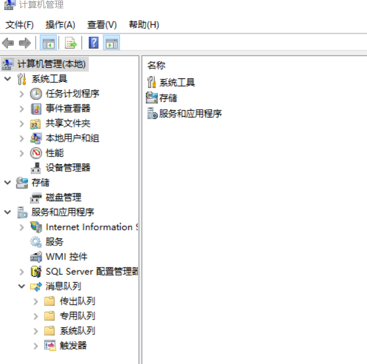This screenshot has width=367, height=364.
Task: Collapse the 消息队列 node
Action: tap(22, 286)
